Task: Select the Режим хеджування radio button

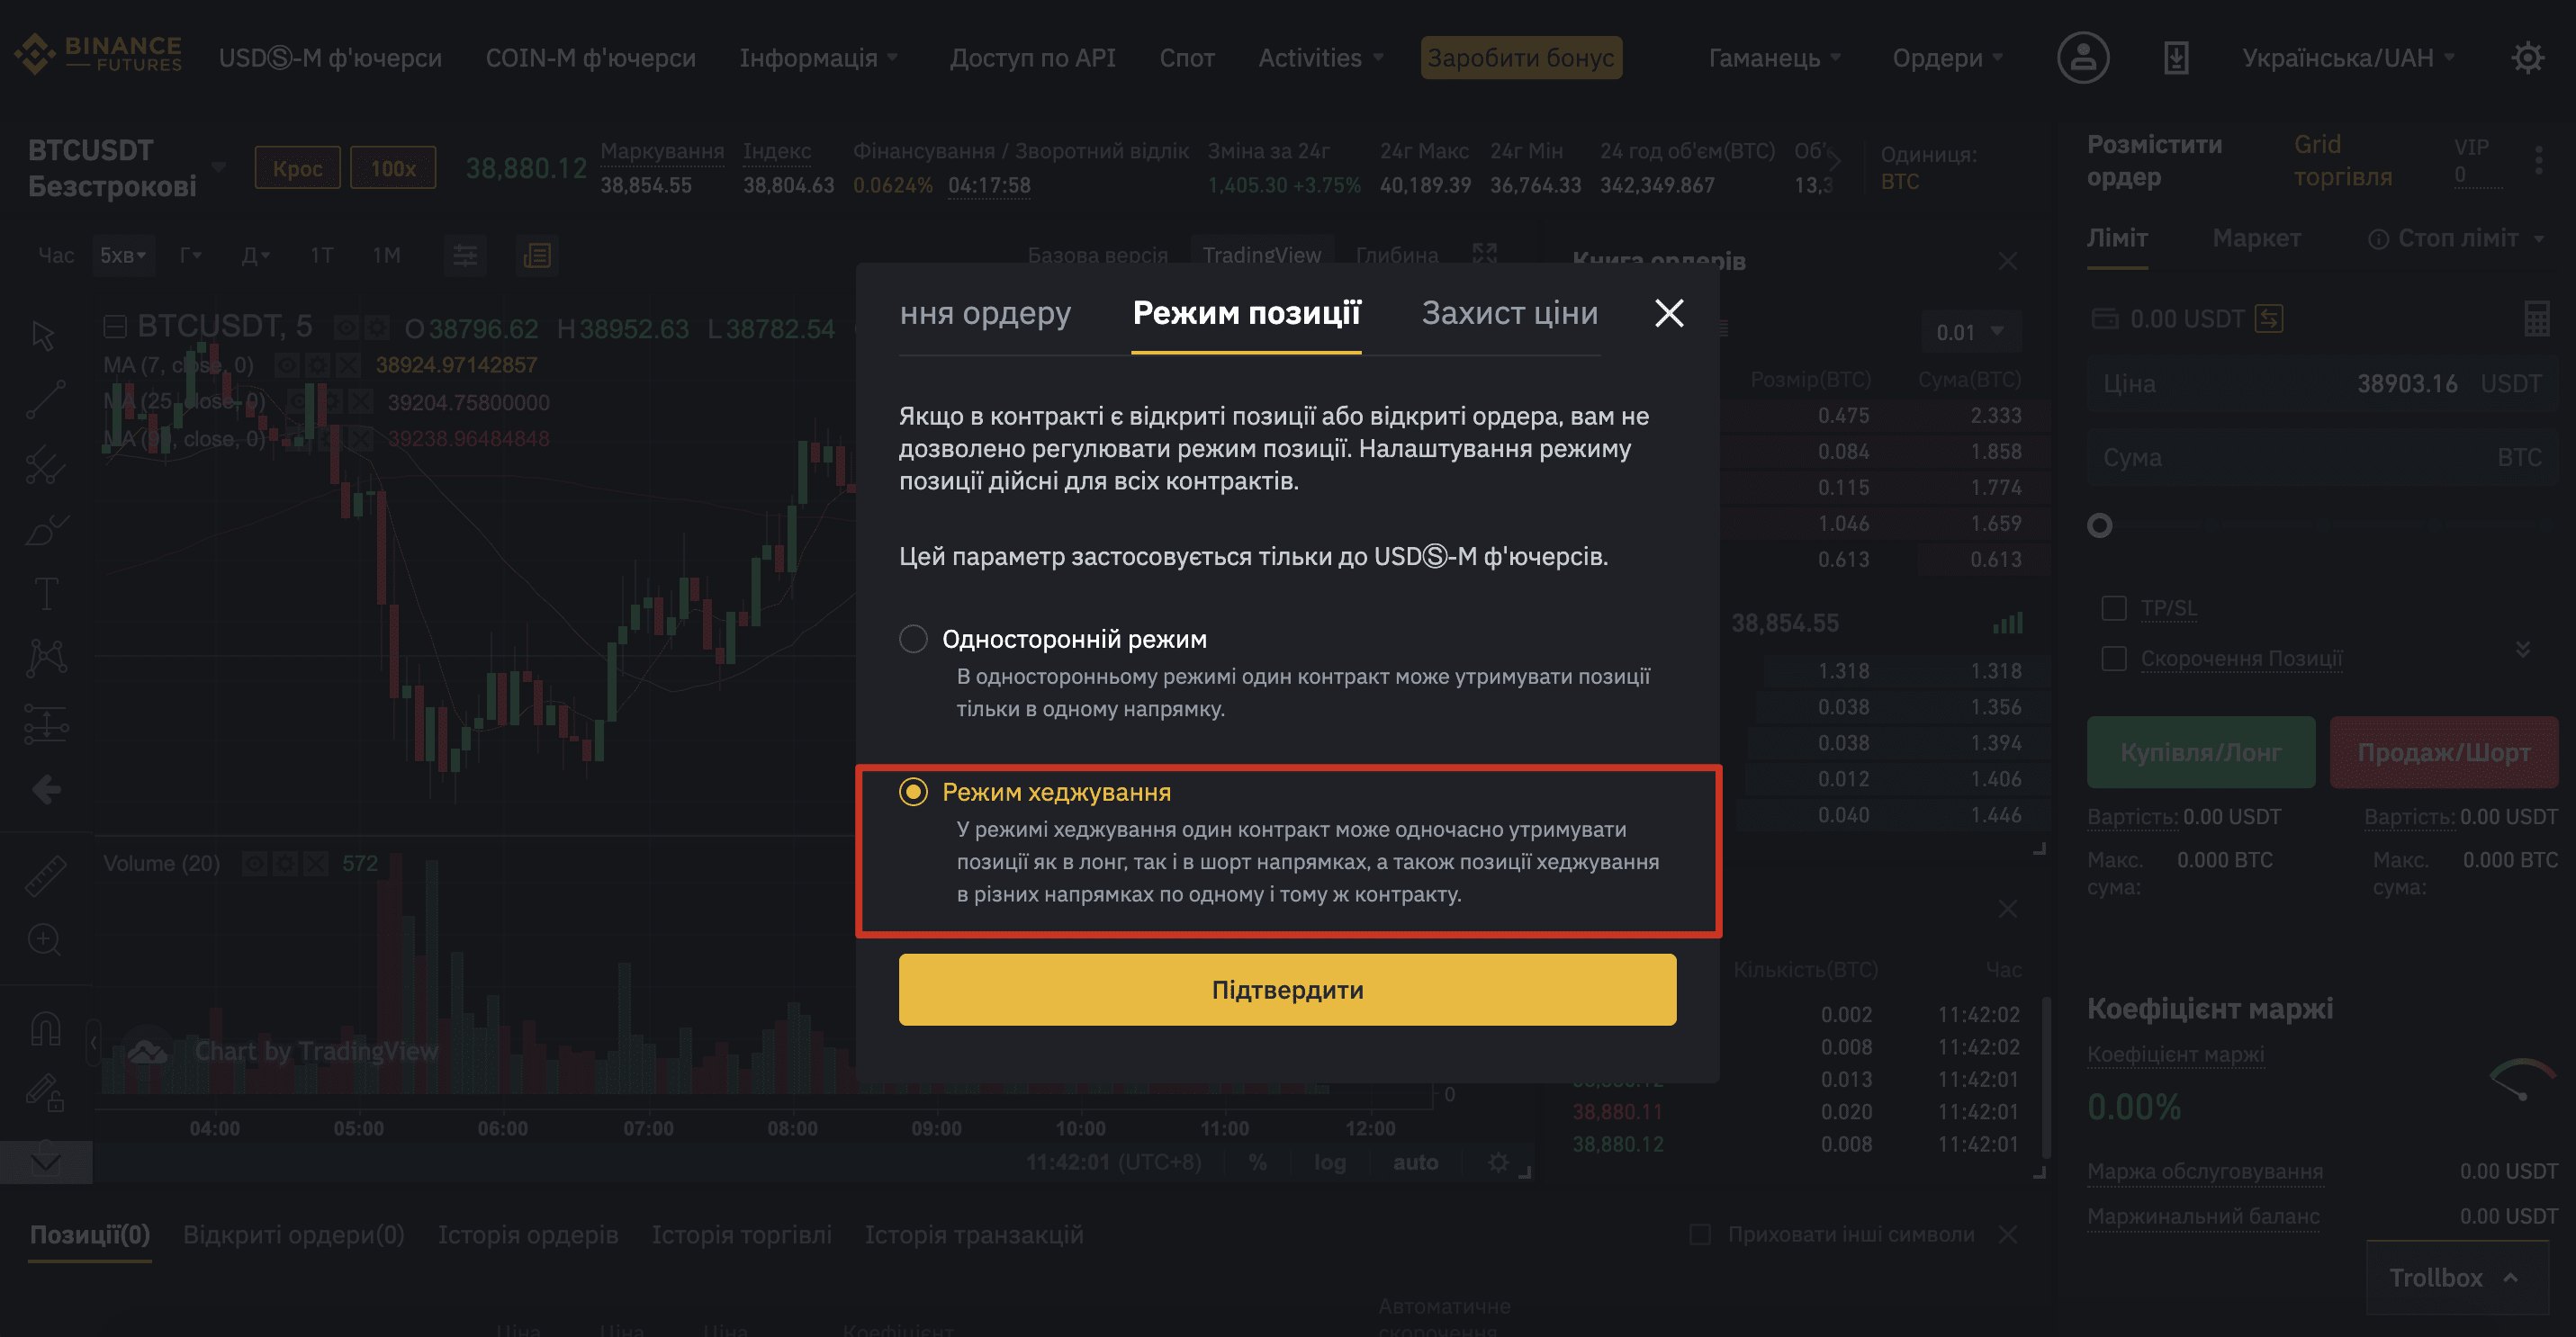Action: (913, 792)
